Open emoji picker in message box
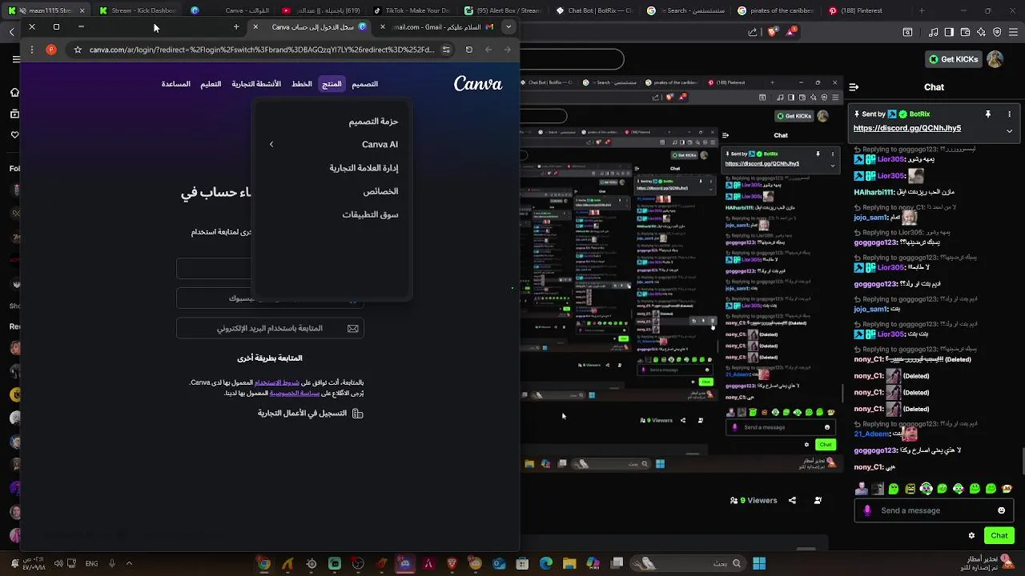The height and width of the screenshot is (576, 1025). pyautogui.click(x=1001, y=510)
